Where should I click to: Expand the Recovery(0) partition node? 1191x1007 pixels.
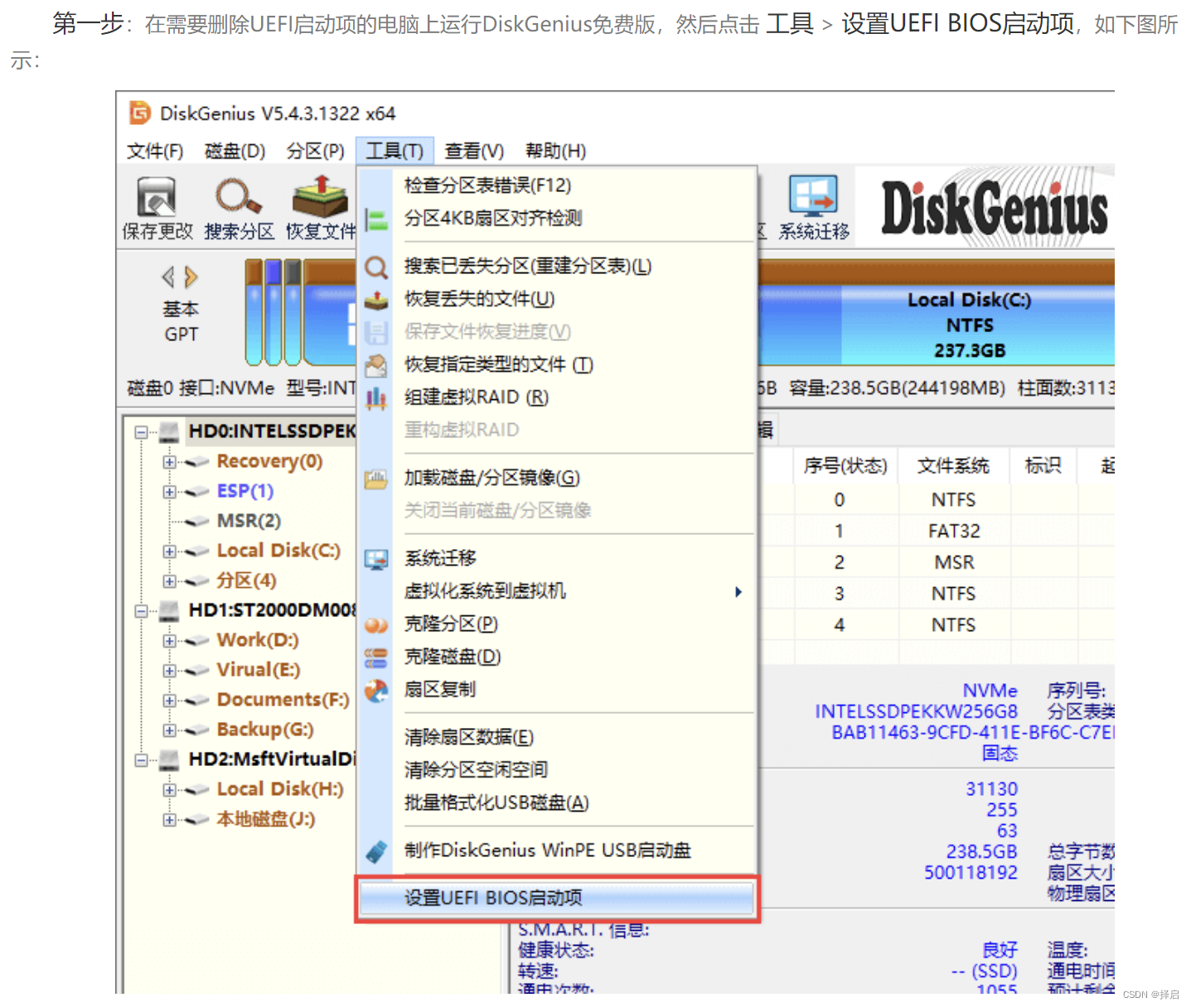169,462
